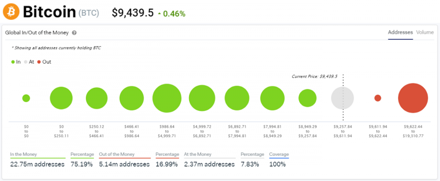Toggle the red Out legend item
Viewport: 440px width, 181px height.
pyautogui.click(x=44, y=62)
